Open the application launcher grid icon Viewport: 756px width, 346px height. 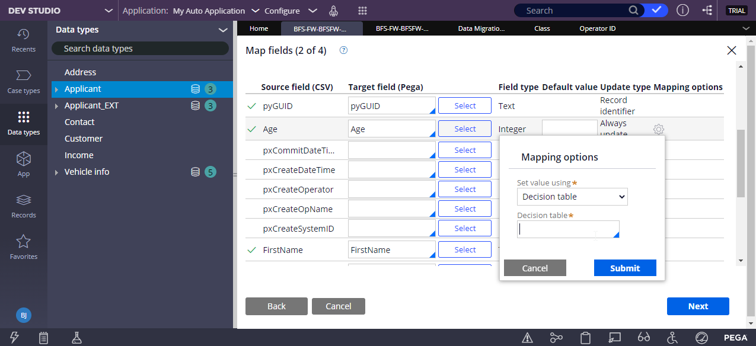(362, 10)
